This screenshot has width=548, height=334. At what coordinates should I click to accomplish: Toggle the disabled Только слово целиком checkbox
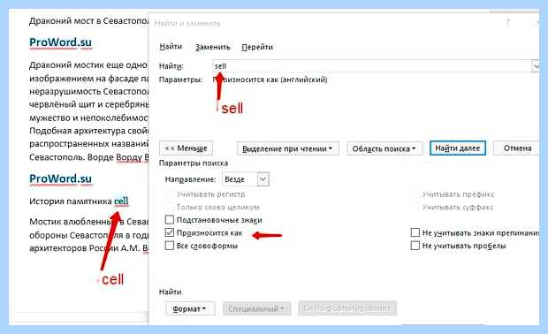170,207
